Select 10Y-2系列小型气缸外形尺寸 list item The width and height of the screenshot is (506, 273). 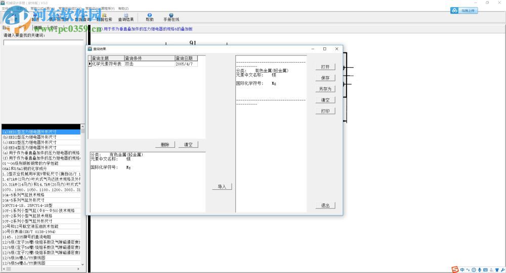pyautogui.click(x=41, y=221)
